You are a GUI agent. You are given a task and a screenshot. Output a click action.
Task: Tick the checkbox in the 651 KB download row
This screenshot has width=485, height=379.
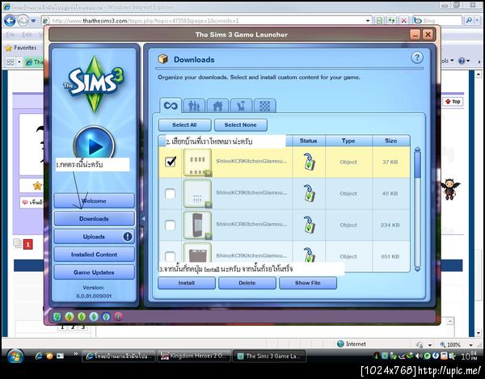tap(170, 256)
